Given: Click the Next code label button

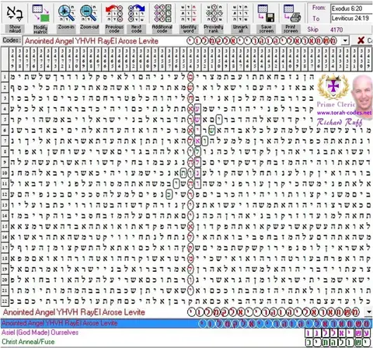Looking at the screenshot, I should (137, 29).
